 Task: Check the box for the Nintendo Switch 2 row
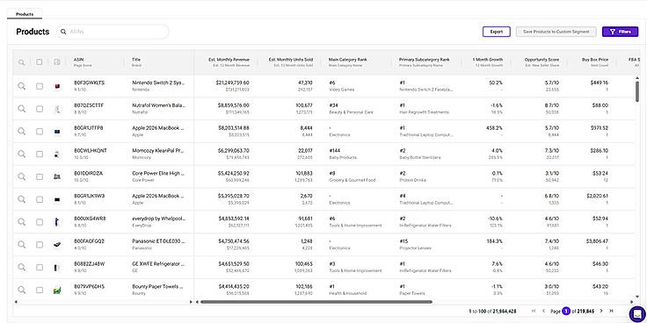pyautogui.click(x=40, y=86)
